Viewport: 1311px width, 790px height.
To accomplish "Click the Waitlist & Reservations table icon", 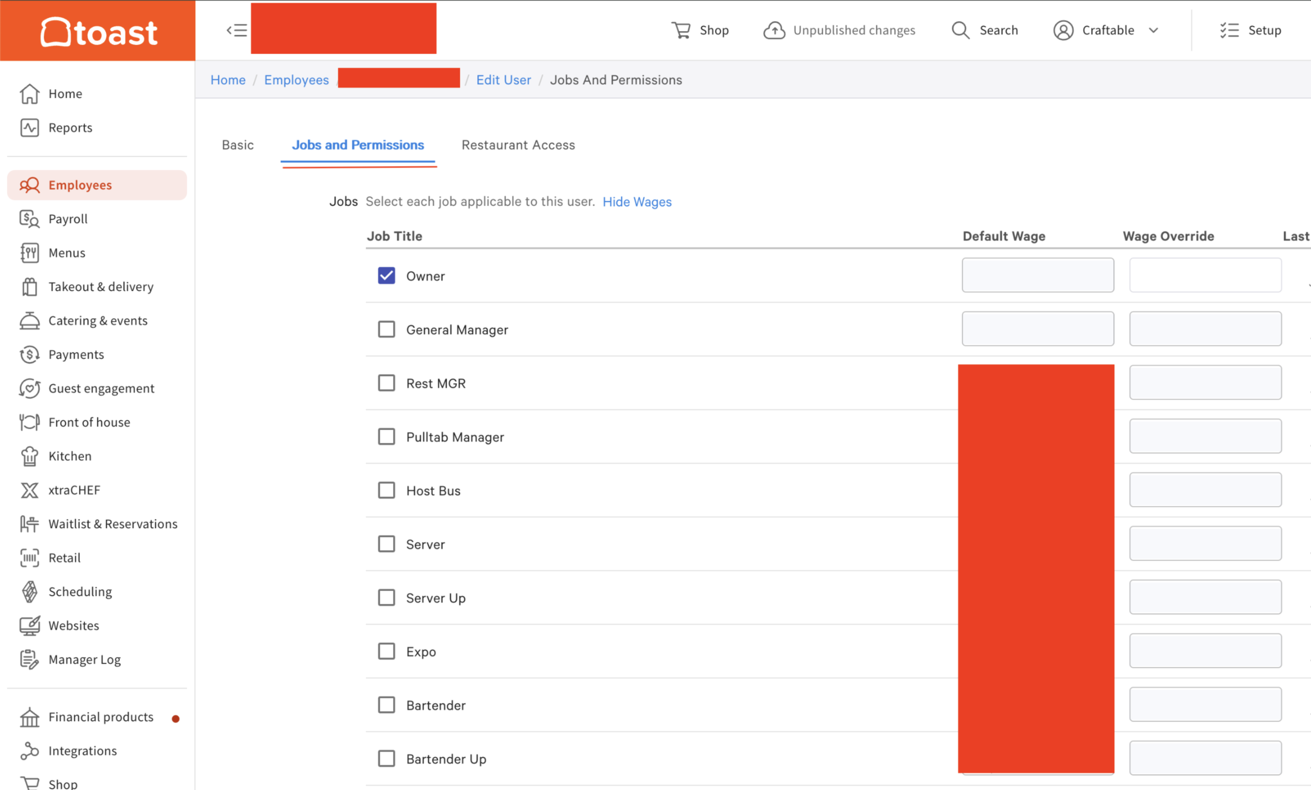I will click(30, 524).
